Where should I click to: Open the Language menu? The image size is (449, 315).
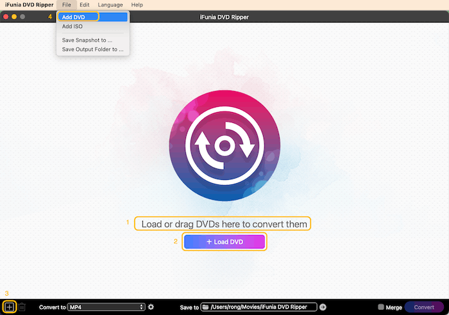[110, 4]
